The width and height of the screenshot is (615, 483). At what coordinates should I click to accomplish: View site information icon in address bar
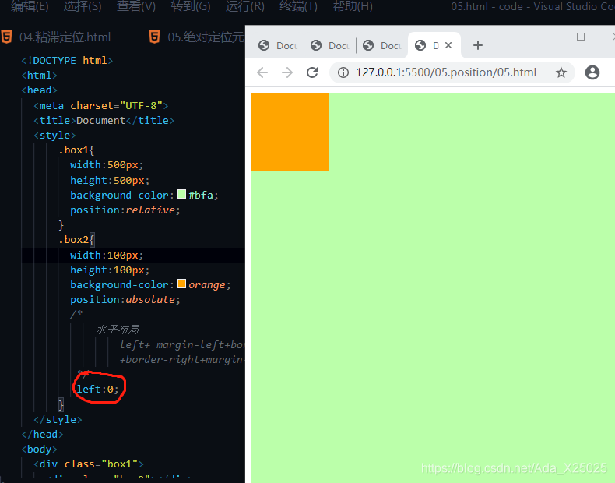click(343, 72)
